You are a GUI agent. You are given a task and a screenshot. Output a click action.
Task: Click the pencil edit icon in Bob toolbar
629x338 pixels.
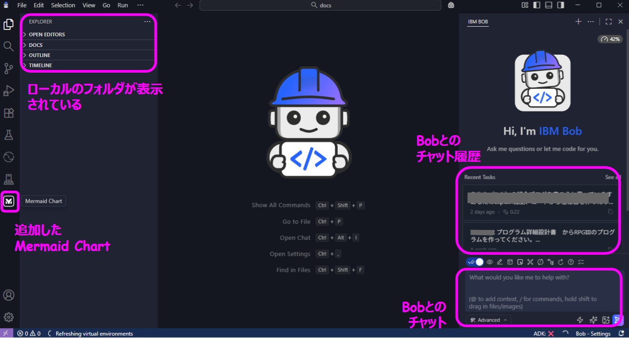(500, 262)
